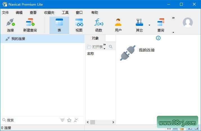Image resolution: width=201 pixels, height=131 pixels.
Task: Click the large plug icon in info panel
Action: 128,53
